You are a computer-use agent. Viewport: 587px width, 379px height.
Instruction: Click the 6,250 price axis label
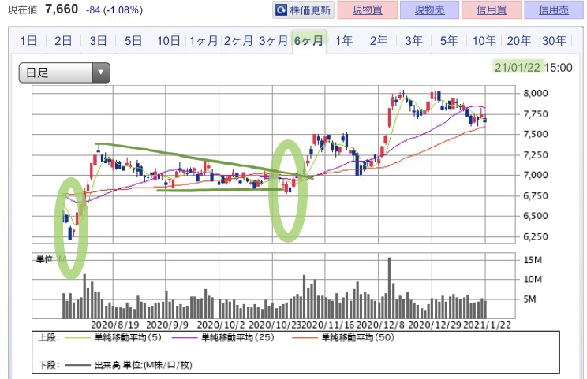coord(536,236)
